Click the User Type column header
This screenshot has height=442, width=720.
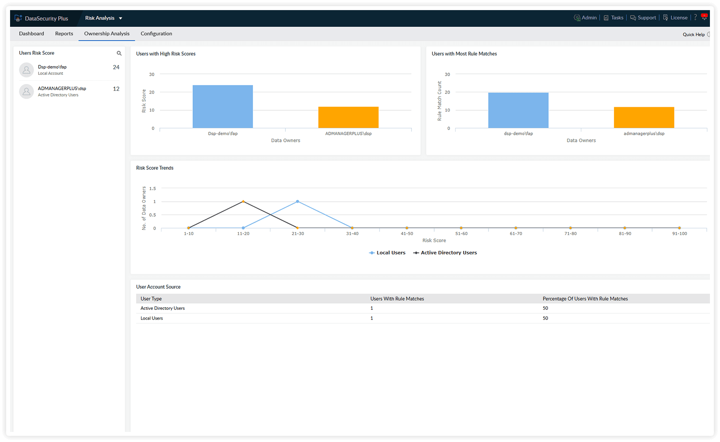click(x=151, y=299)
